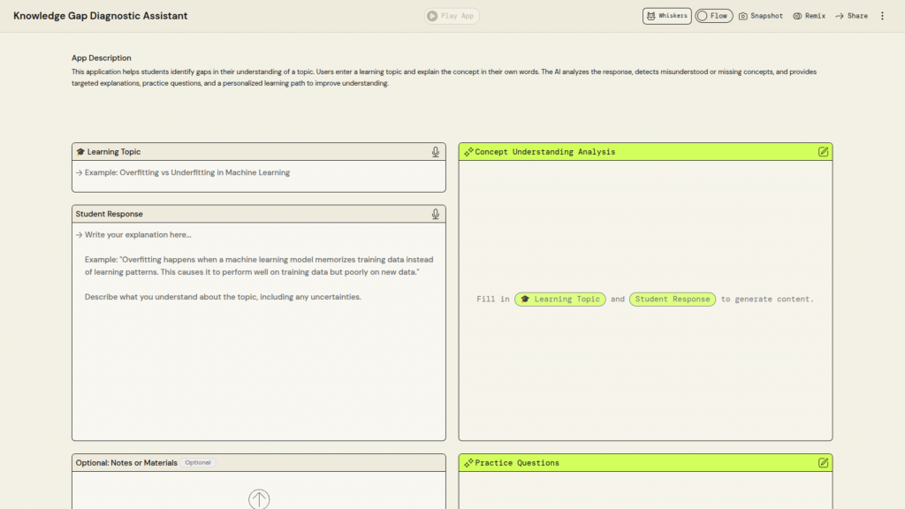Image resolution: width=905 pixels, height=509 pixels.
Task: Click the microphone icon in Learning Topic
Action: click(435, 152)
